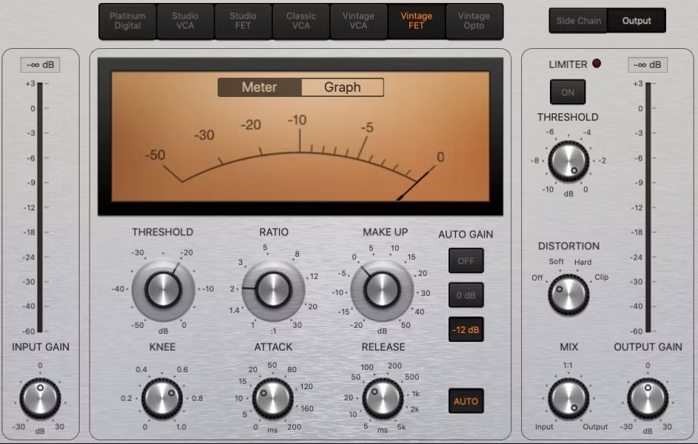
Task: Click the Knee knob
Action: tap(162, 398)
